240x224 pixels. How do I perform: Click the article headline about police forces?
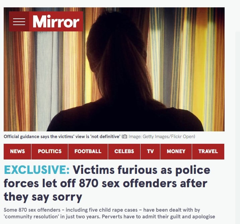coord(107,183)
